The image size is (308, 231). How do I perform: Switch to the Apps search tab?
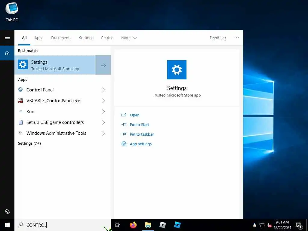[x=39, y=38]
